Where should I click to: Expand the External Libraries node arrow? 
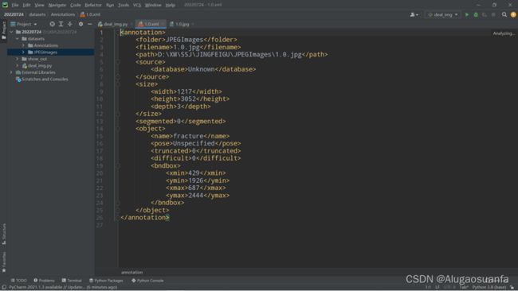[12, 72]
